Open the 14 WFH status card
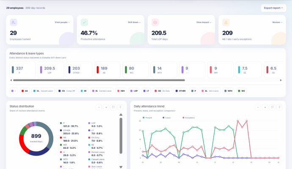292x169 pixels. (164, 70)
